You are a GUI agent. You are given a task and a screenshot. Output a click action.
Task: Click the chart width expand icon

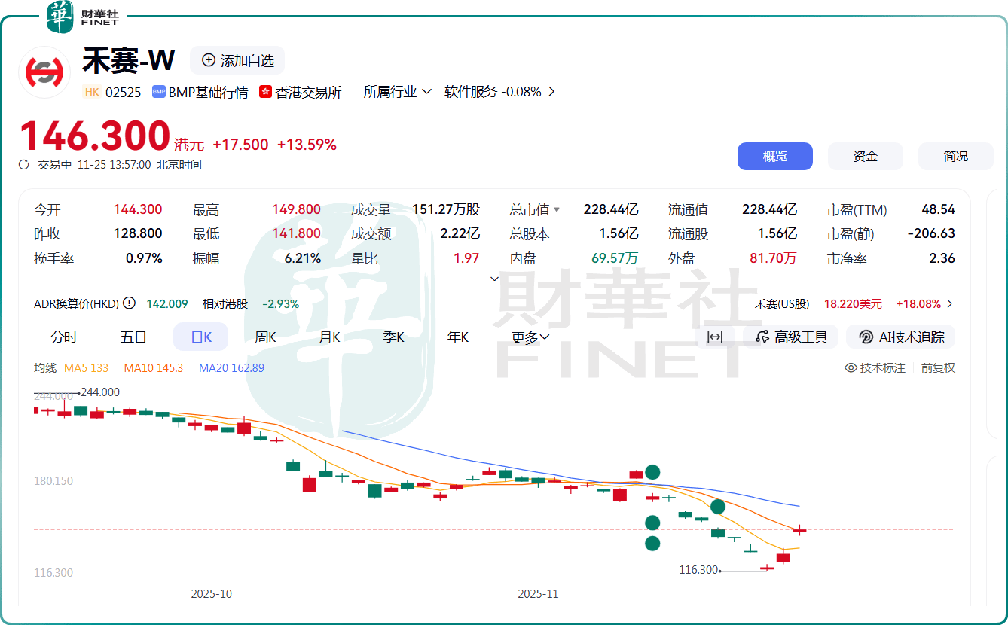715,337
